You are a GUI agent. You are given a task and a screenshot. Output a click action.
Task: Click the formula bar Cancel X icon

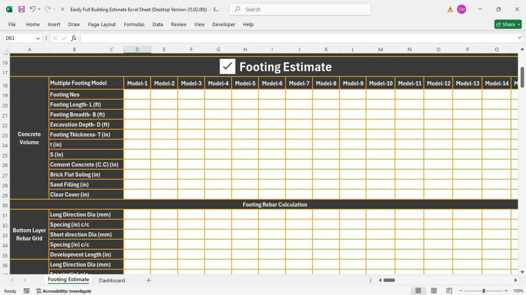pos(55,38)
